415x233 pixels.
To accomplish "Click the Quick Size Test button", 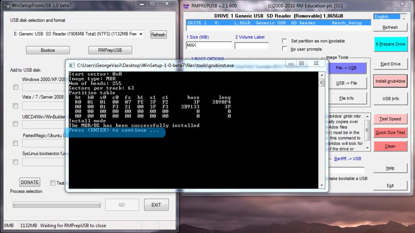I will point(390,133).
